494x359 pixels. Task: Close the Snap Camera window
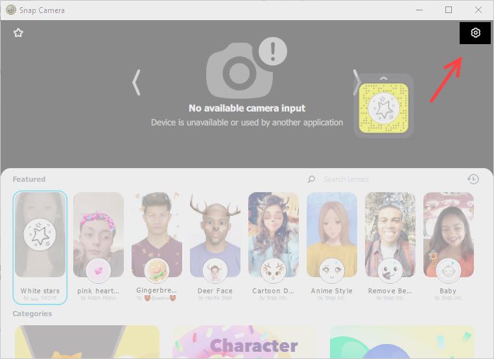coord(478,10)
